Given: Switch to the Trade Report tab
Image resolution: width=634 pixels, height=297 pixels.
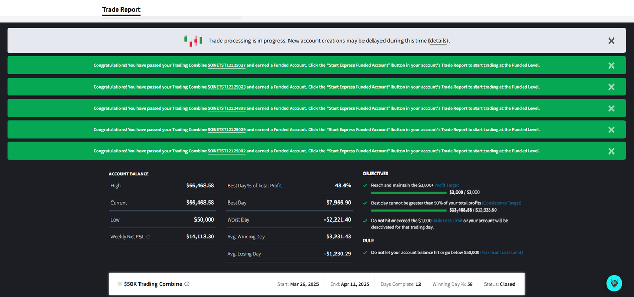Looking at the screenshot, I should (x=122, y=9).
